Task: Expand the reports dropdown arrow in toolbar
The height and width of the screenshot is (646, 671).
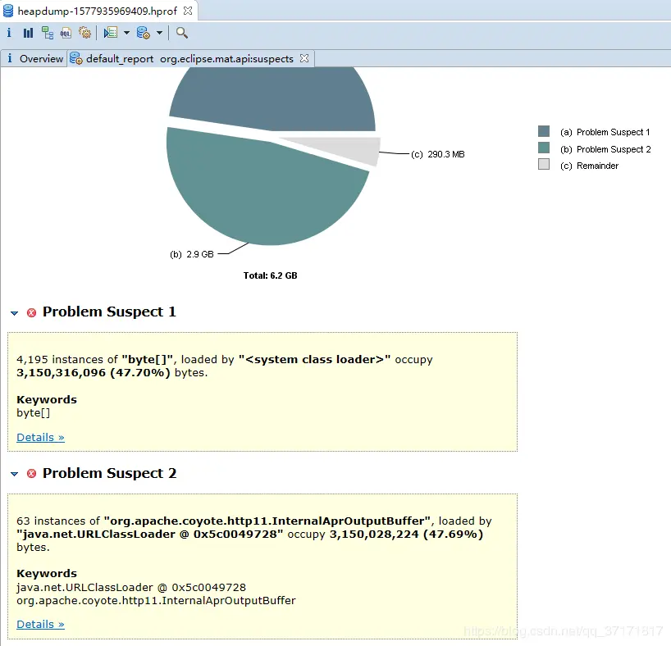Action: pos(126,33)
